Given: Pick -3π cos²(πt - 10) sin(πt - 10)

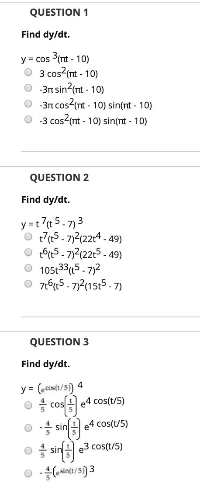Looking at the screenshot, I should point(28,104).
